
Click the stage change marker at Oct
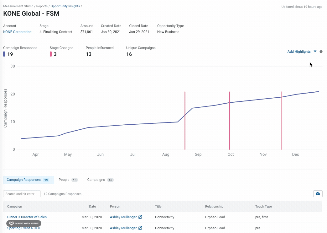[x=230, y=121]
